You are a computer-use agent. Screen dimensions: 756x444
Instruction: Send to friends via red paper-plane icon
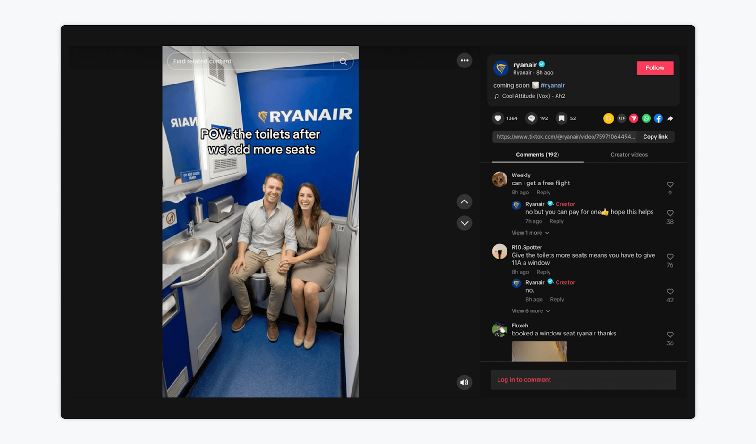point(634,118)
